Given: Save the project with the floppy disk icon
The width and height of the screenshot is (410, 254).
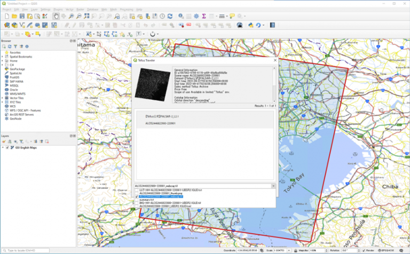Looking at the screenshot, I should (22, 16).
